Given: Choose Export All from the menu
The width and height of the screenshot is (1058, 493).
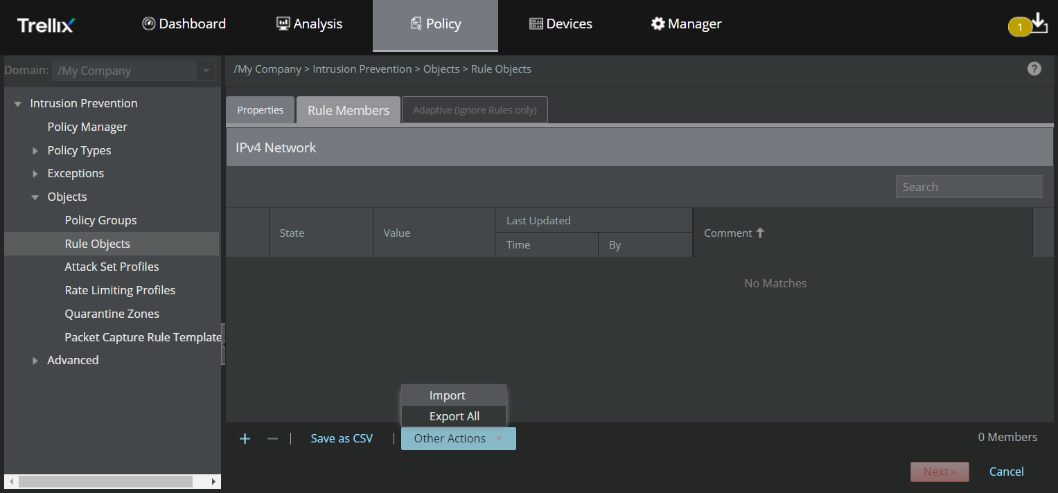Looking at the screenshot, I should click(x=454, y=416).
